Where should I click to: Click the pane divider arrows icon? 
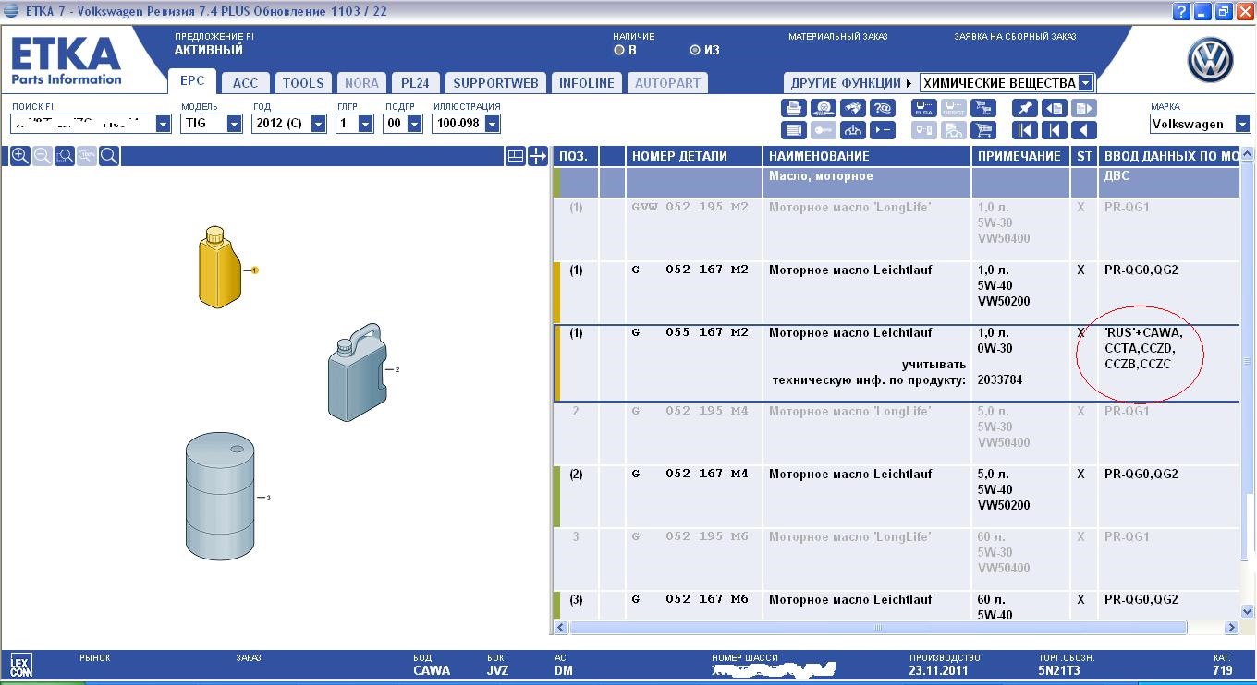[538, 156]
